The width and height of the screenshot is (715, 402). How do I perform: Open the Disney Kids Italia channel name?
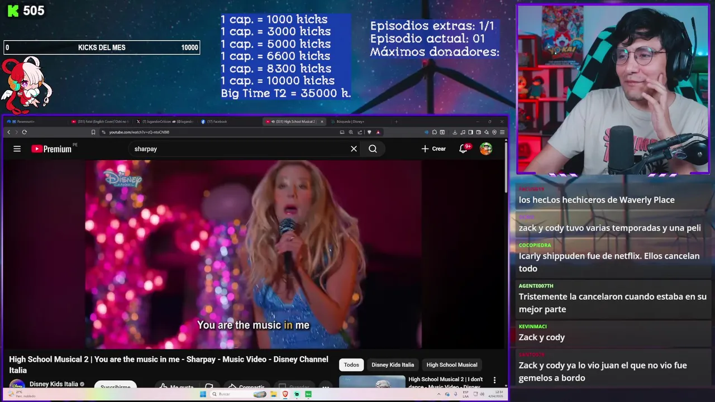point(54,384)
